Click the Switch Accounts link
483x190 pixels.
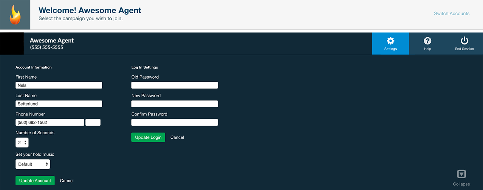(x=452, y=14)
